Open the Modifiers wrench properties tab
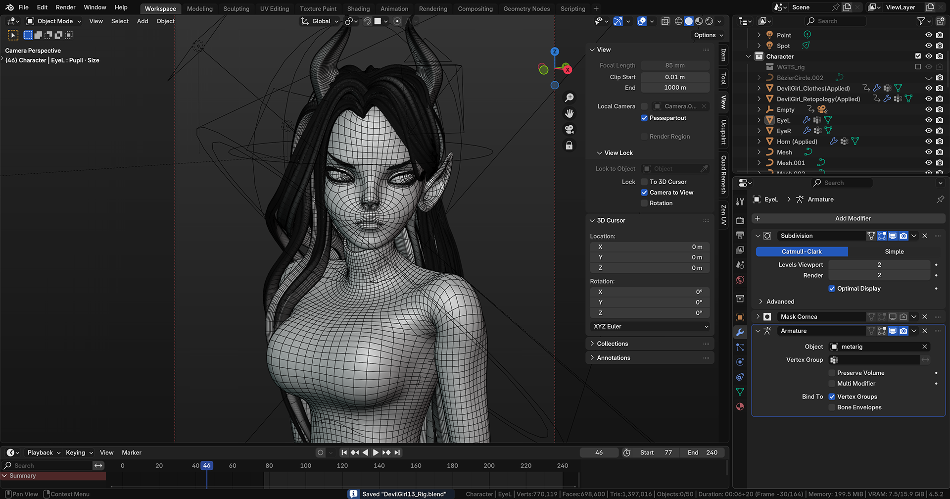Screen dimensions: 950x499 [x=740, y=332]
